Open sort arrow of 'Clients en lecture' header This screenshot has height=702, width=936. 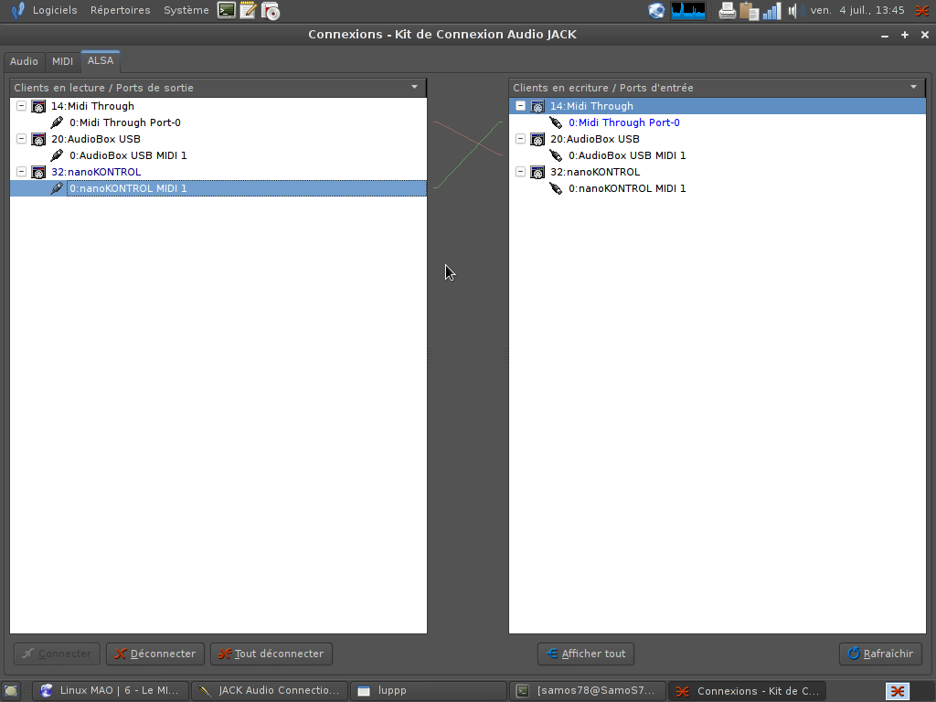[x=414, y=87]
